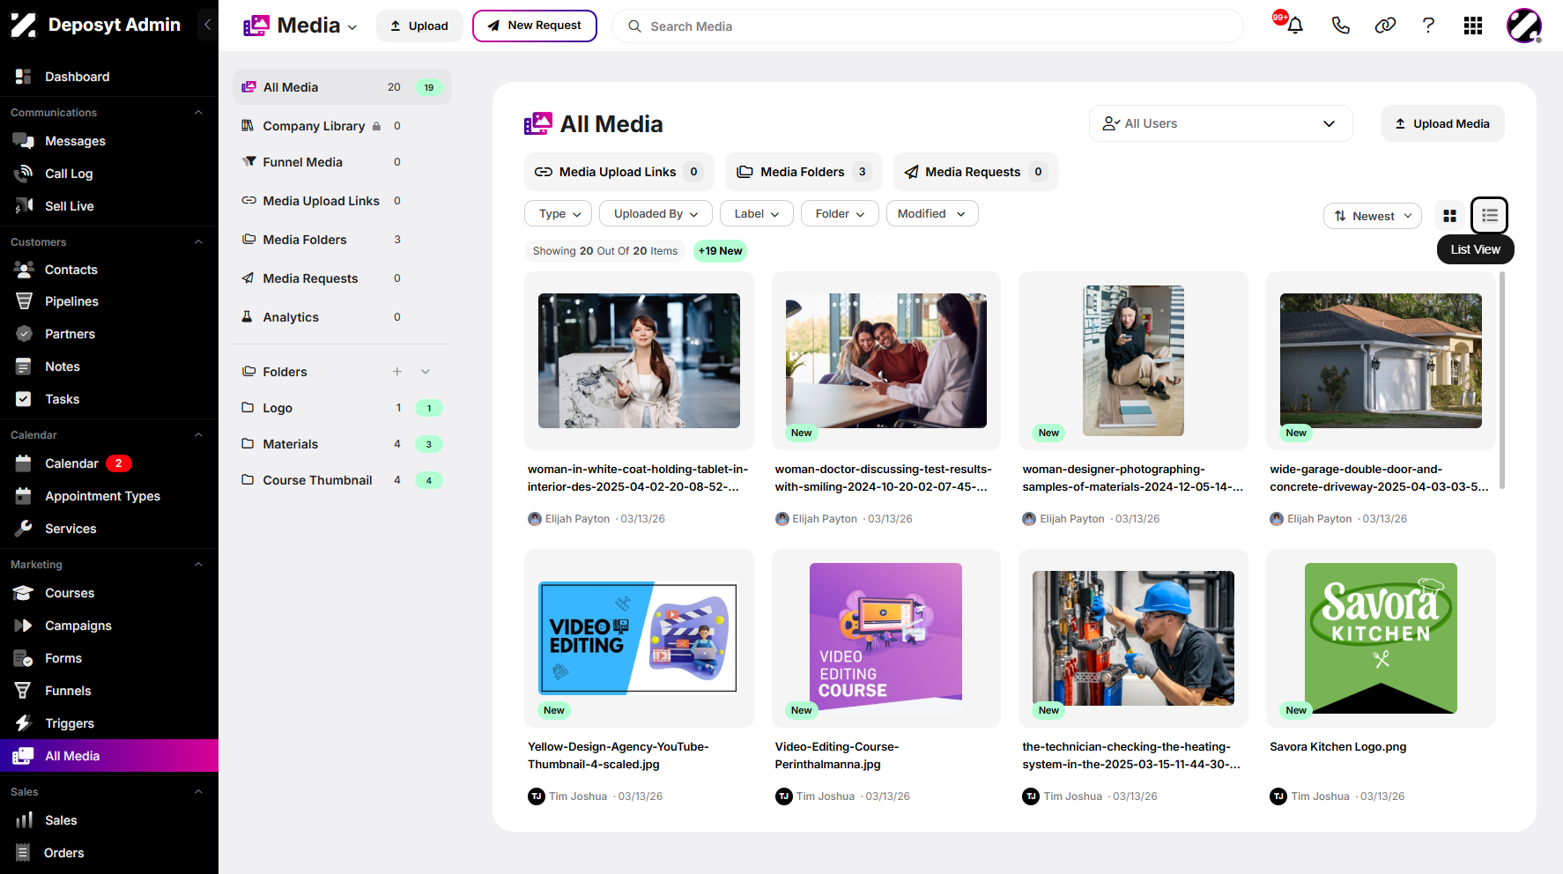
Task: Open woman-in-white-coat image thumbnail
Action: [x=639, y=361]
